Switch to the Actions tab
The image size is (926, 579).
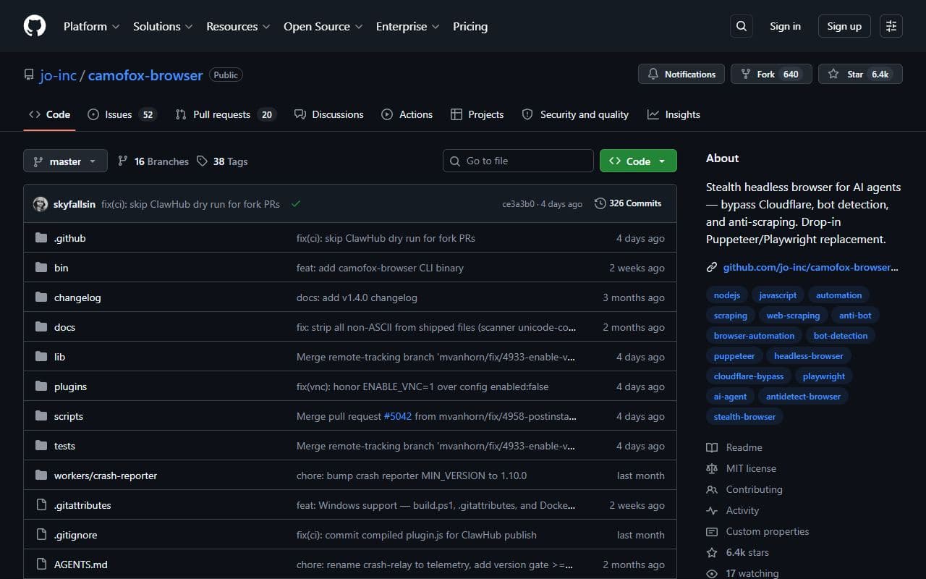click(407, 114)
